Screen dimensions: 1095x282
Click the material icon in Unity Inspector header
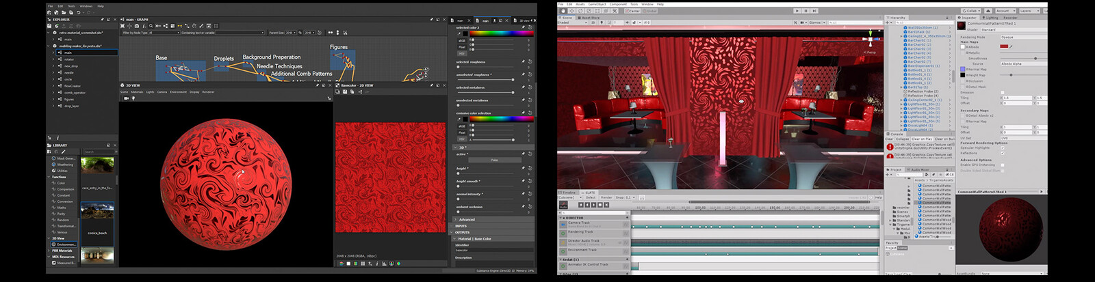(x=962, y=26)
